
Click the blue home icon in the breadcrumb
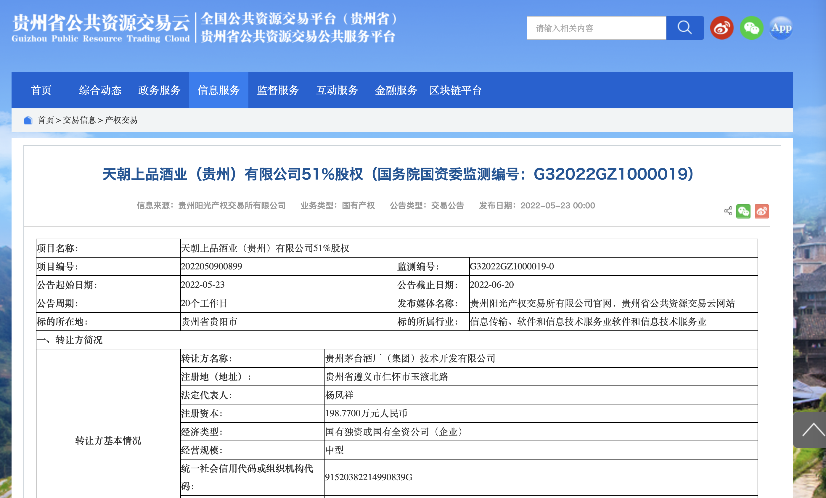[x=28, y=120]
